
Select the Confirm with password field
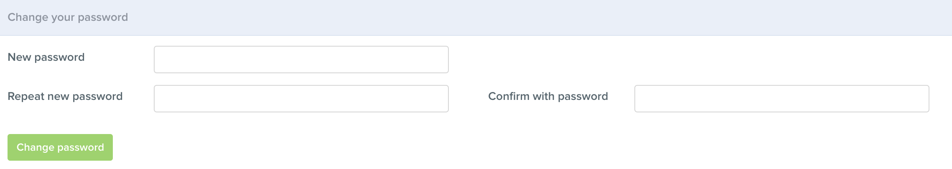(x=782, y=99)
